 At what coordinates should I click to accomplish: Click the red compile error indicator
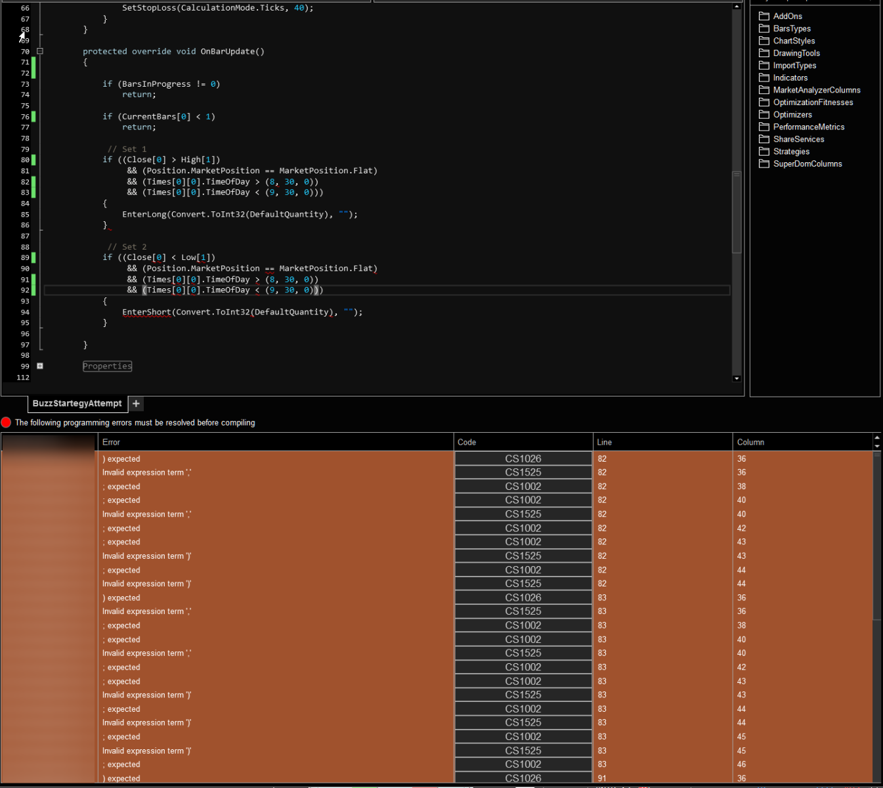tap(7, 422)
